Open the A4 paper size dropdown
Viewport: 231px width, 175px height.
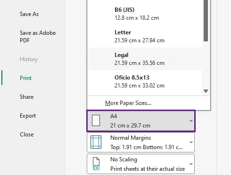tap(141, 121)
